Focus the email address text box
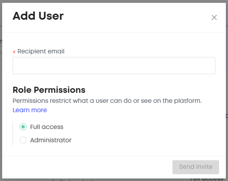 (114, 66)
